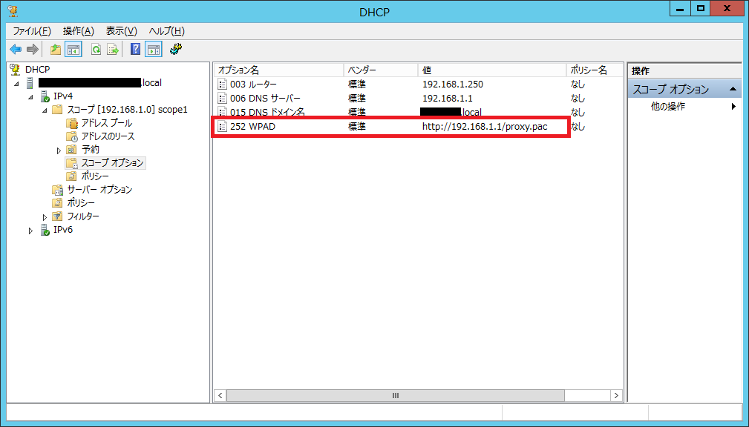This screenshot has width=749, height=427.
Task: Sort by the ベンダー column header
Action: coord(381,70)
